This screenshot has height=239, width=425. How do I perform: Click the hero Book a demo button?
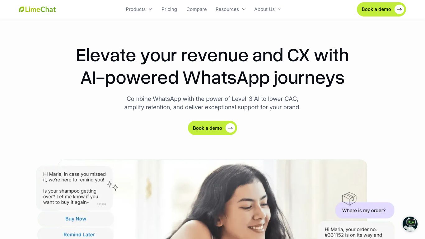tap(213, 128)
